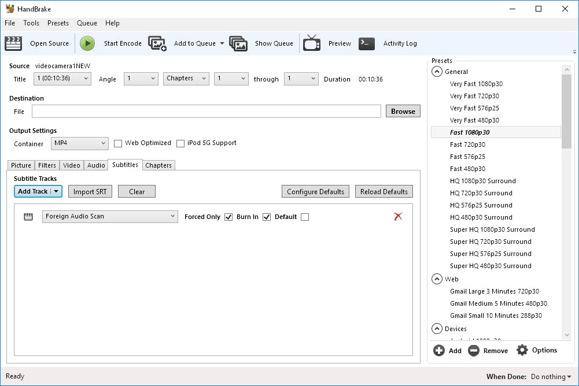The height and width of the screenshot is (386, 579).
Task: Open the File menu
Action: [x=10, y=23]
